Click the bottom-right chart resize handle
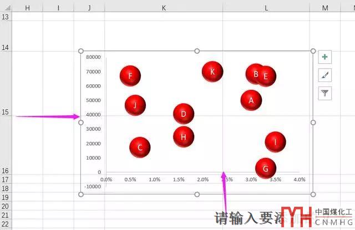 click(313, 195)
